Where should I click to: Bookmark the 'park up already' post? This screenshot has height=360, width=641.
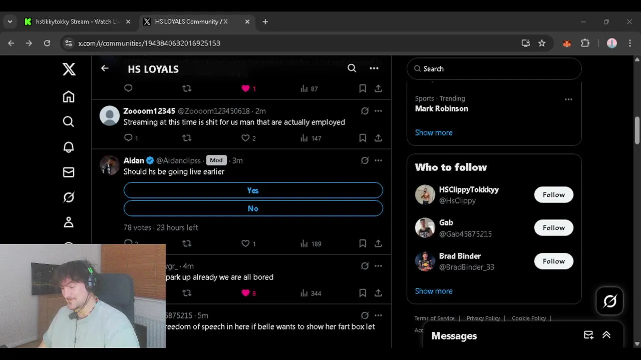[x=363, y=293]
